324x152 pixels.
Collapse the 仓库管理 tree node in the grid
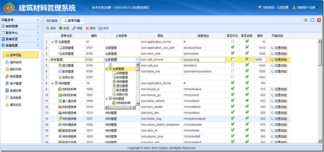(x=52, y=42)
